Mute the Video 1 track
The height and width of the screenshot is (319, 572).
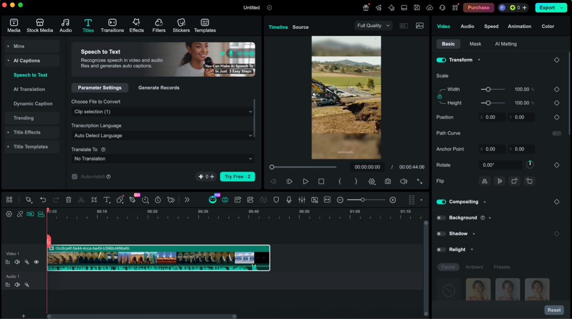click(x=17, y=262)
